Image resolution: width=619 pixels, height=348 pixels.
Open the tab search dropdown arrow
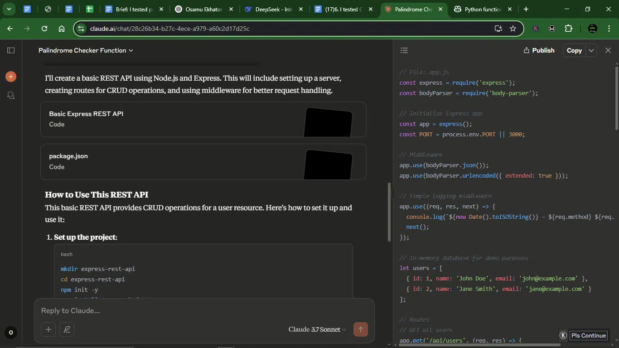[9, 9]
